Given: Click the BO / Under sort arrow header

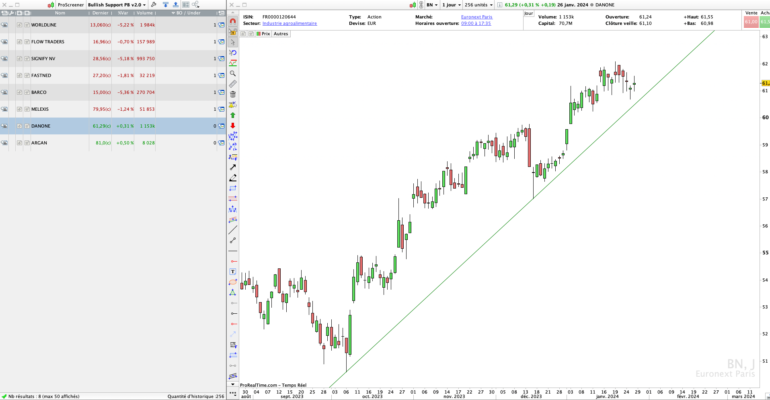Looking at the screenshot, I should [186, 13].
